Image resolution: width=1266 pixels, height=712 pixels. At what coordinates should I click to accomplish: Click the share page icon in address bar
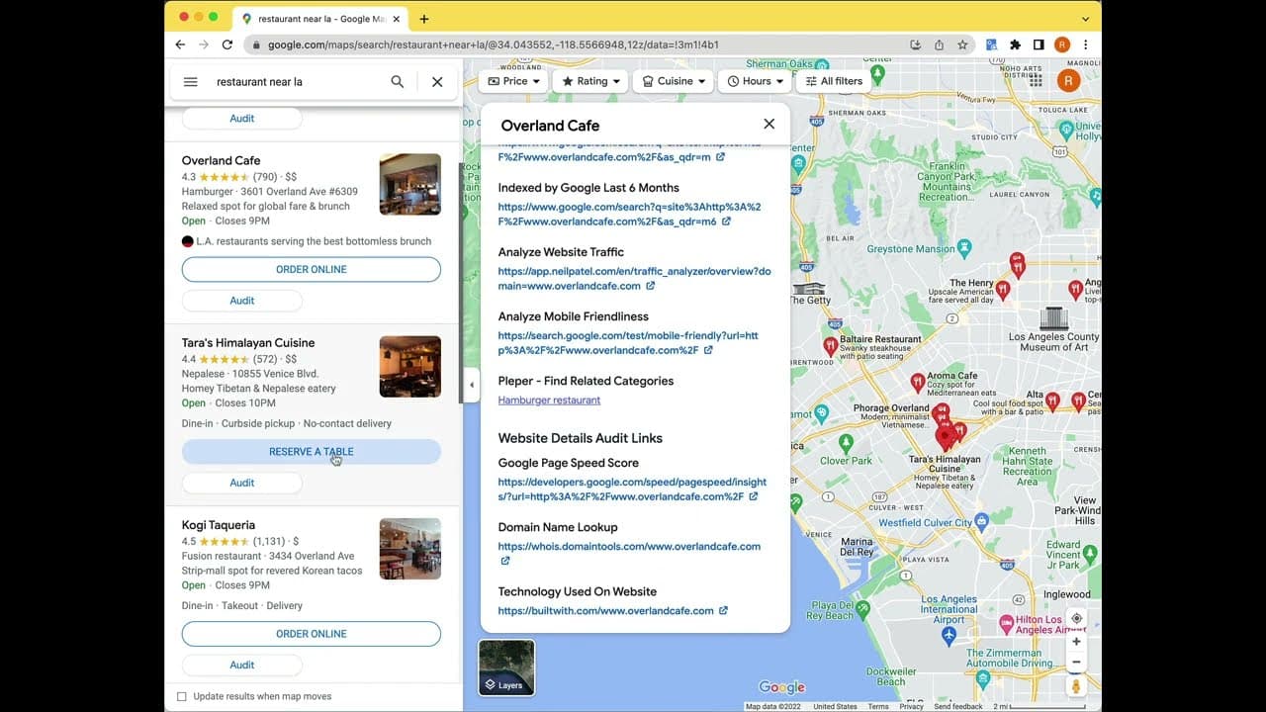(x=939, y=44)
